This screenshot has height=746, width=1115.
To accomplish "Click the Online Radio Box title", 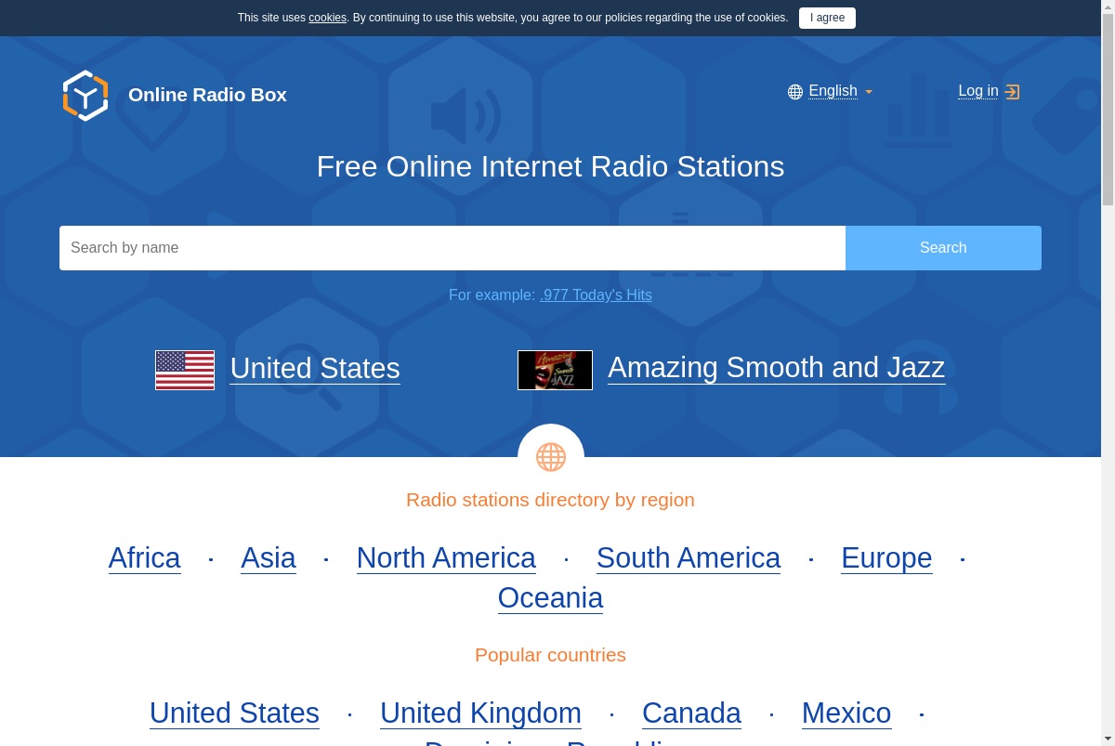I will [207, 95].
